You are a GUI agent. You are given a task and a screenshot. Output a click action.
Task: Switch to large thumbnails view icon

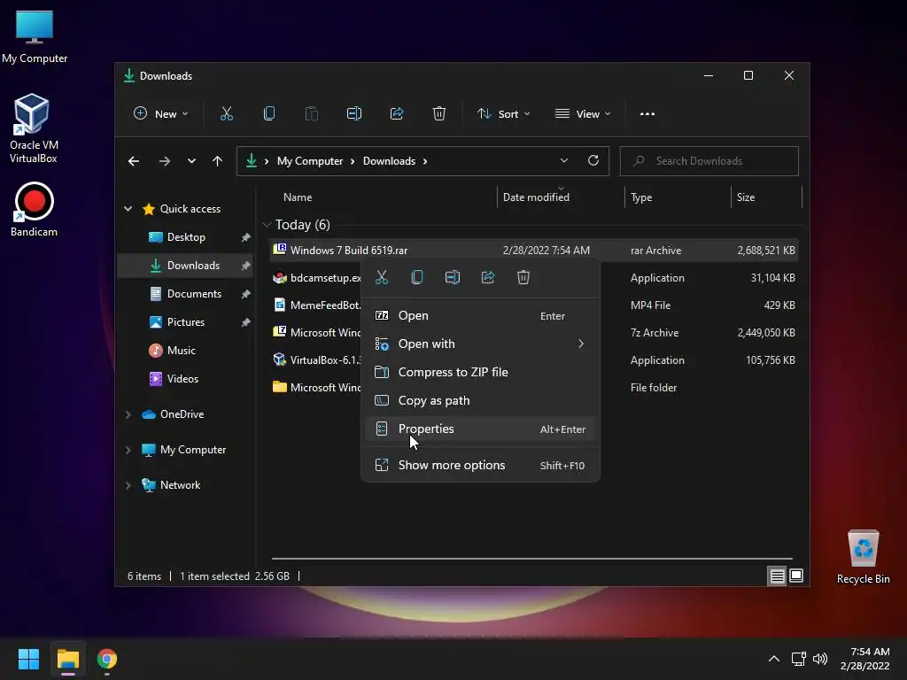coord(796,576)
